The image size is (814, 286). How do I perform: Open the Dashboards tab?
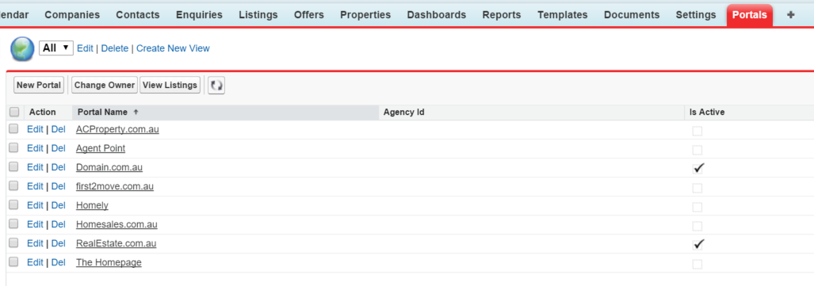click(436, 15)
